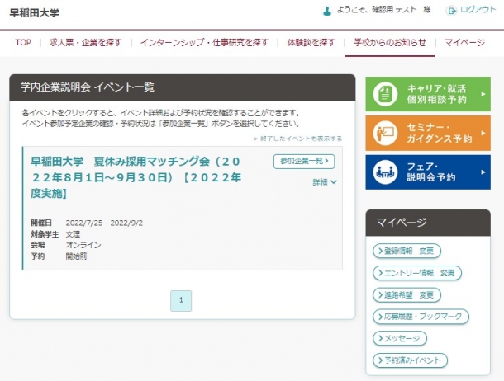Screen dimensions: 504x381
Task: Show finished events via 終了したイベントも表示する
Action: click(298, 139)
